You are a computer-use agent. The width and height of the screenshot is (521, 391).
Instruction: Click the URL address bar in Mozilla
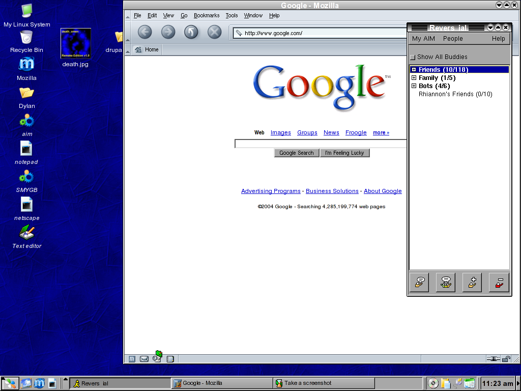(x=321, y=33)
